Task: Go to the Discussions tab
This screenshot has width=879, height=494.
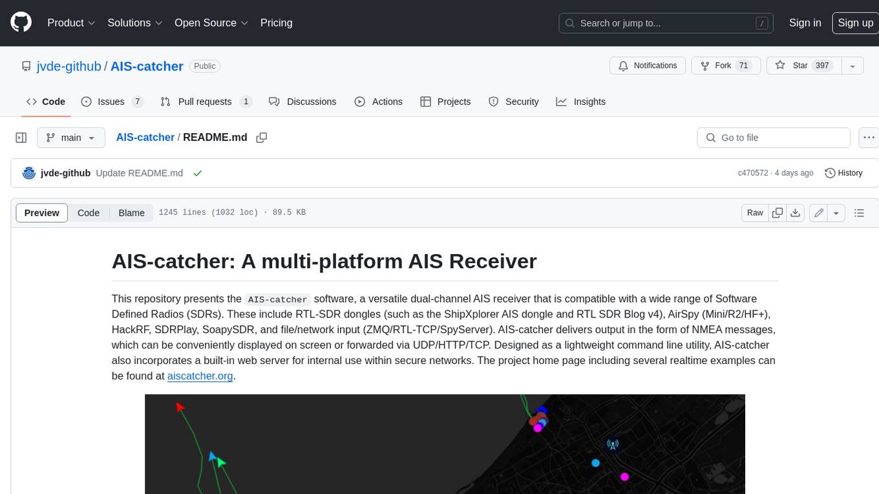Action: pos(302,102)
